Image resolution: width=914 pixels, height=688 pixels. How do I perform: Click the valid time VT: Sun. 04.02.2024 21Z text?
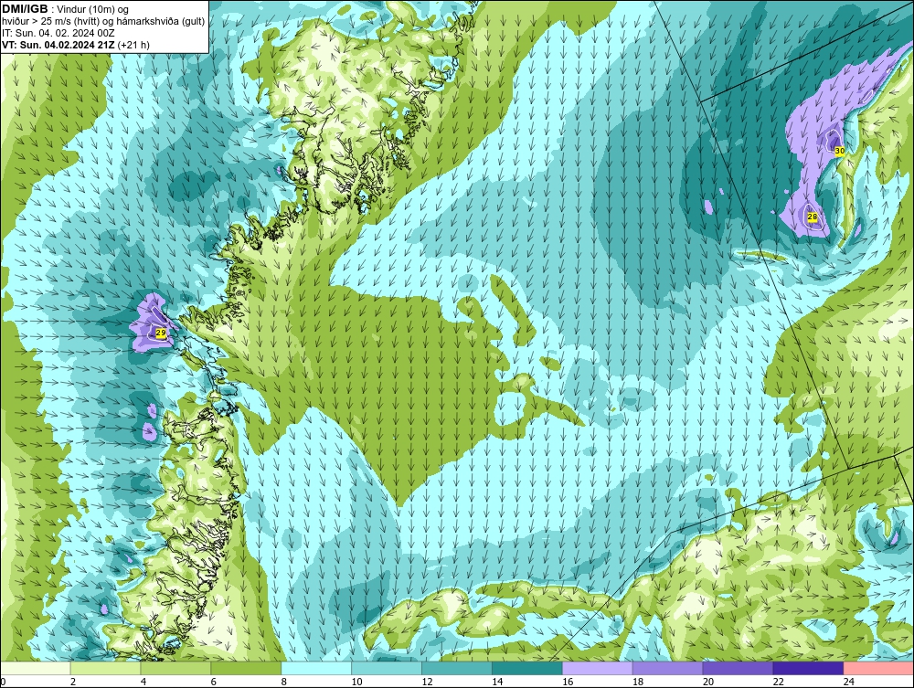click(x=58, y=45)
